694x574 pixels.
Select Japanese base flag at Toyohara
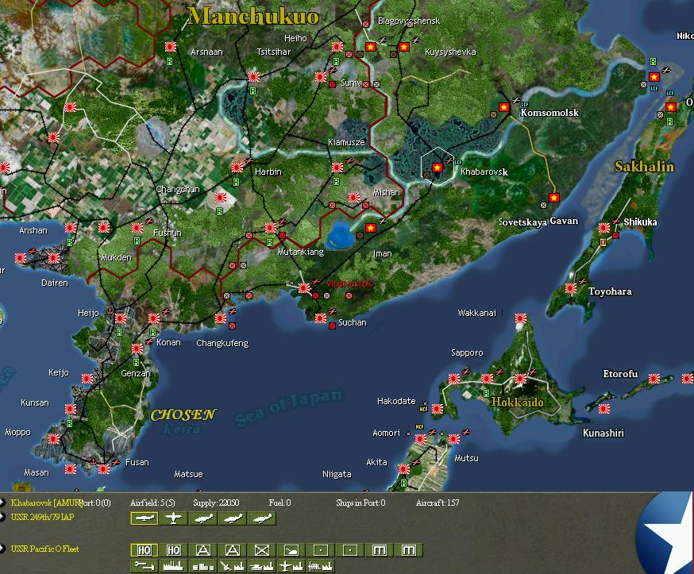(x=570, y=288)
